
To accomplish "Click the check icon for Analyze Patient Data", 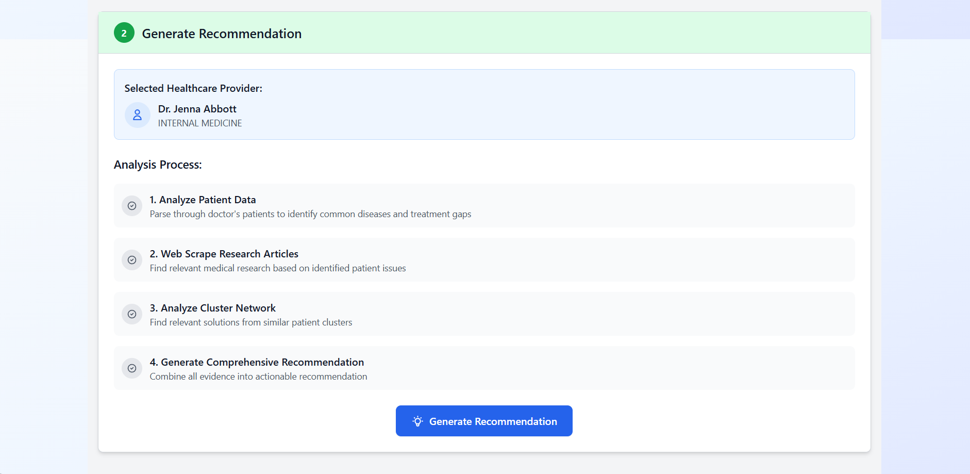I will click(x=132, y=206).
